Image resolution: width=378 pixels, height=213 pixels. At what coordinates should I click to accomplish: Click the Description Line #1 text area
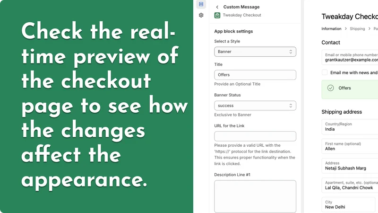tap(255, 196)
